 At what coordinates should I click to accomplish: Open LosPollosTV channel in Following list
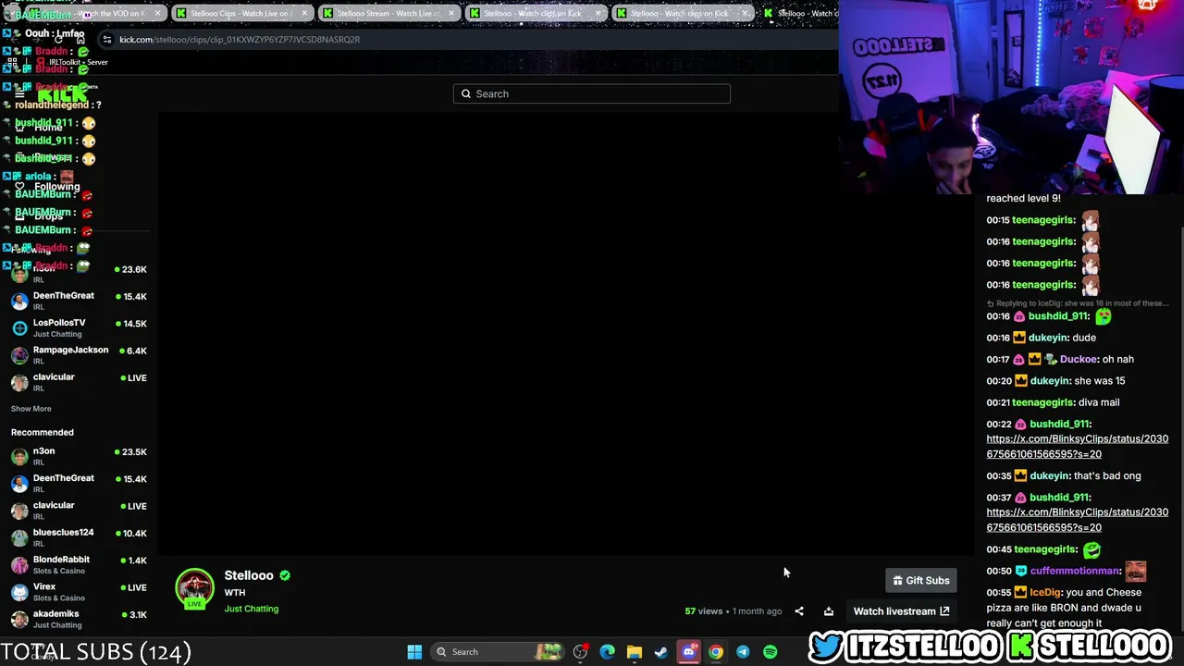point(79,327)
